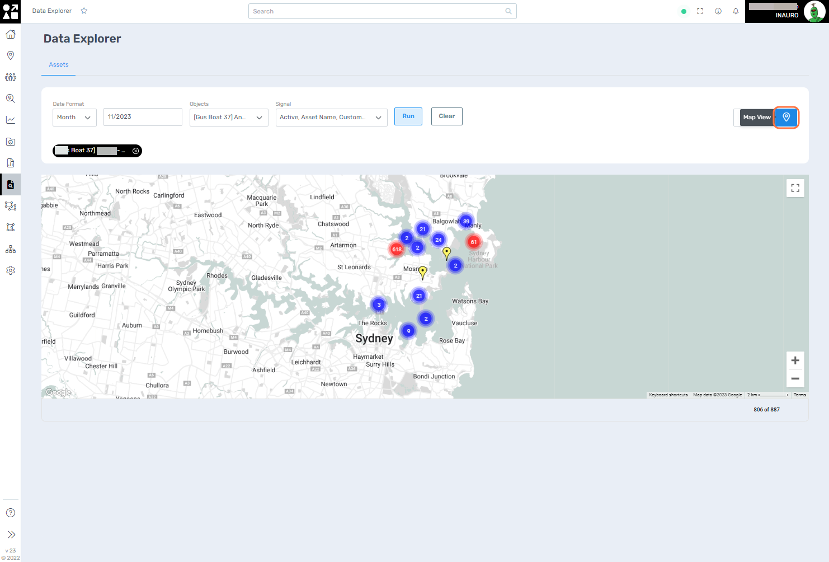Screen dimensions: 829x562
Task: Open the line chart sidebar icon
Action: [x=10, y=120]
